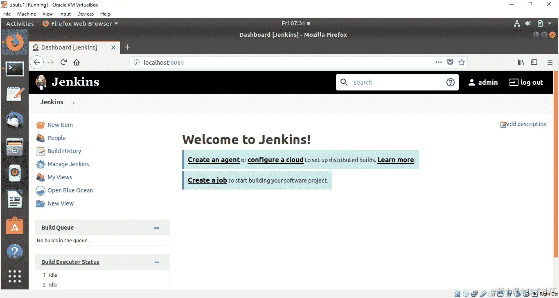Open Blue Ocean interface
The image size is (559, 298).
[70, 190]
